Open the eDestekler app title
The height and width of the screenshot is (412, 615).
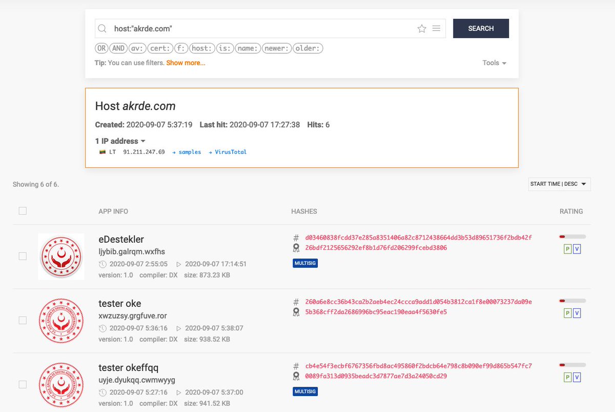pos(121,239)
